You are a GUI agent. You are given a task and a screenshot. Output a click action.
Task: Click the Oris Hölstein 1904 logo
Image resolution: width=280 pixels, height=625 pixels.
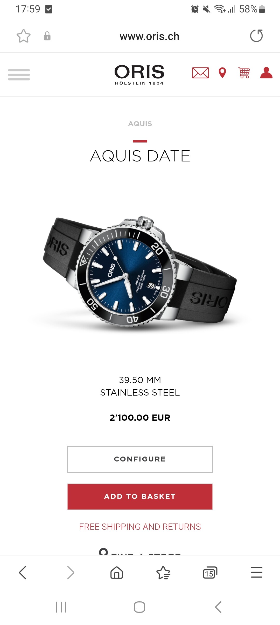(x=139, y=75)
